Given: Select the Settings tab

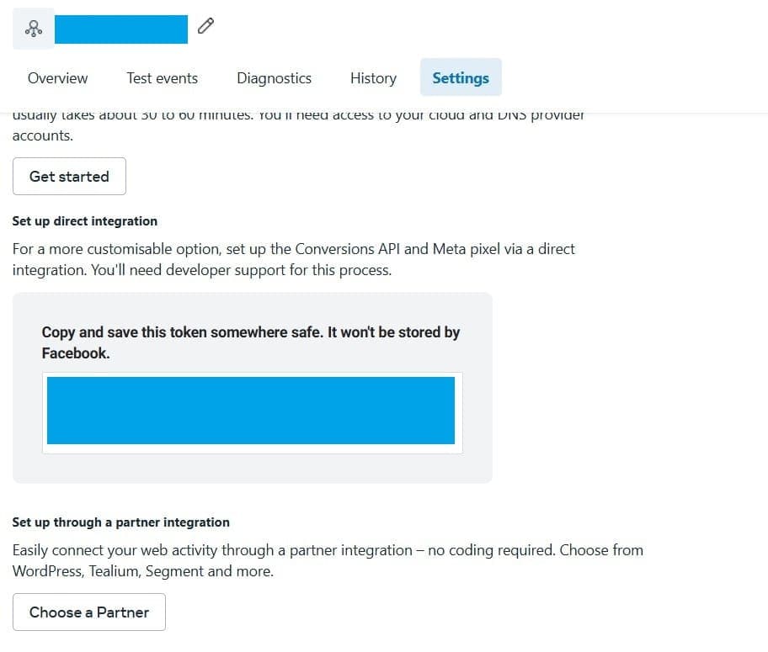Looking at the screenshot, I should tap(461, 77).
